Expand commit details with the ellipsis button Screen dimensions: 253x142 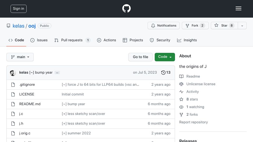point(57,73)
